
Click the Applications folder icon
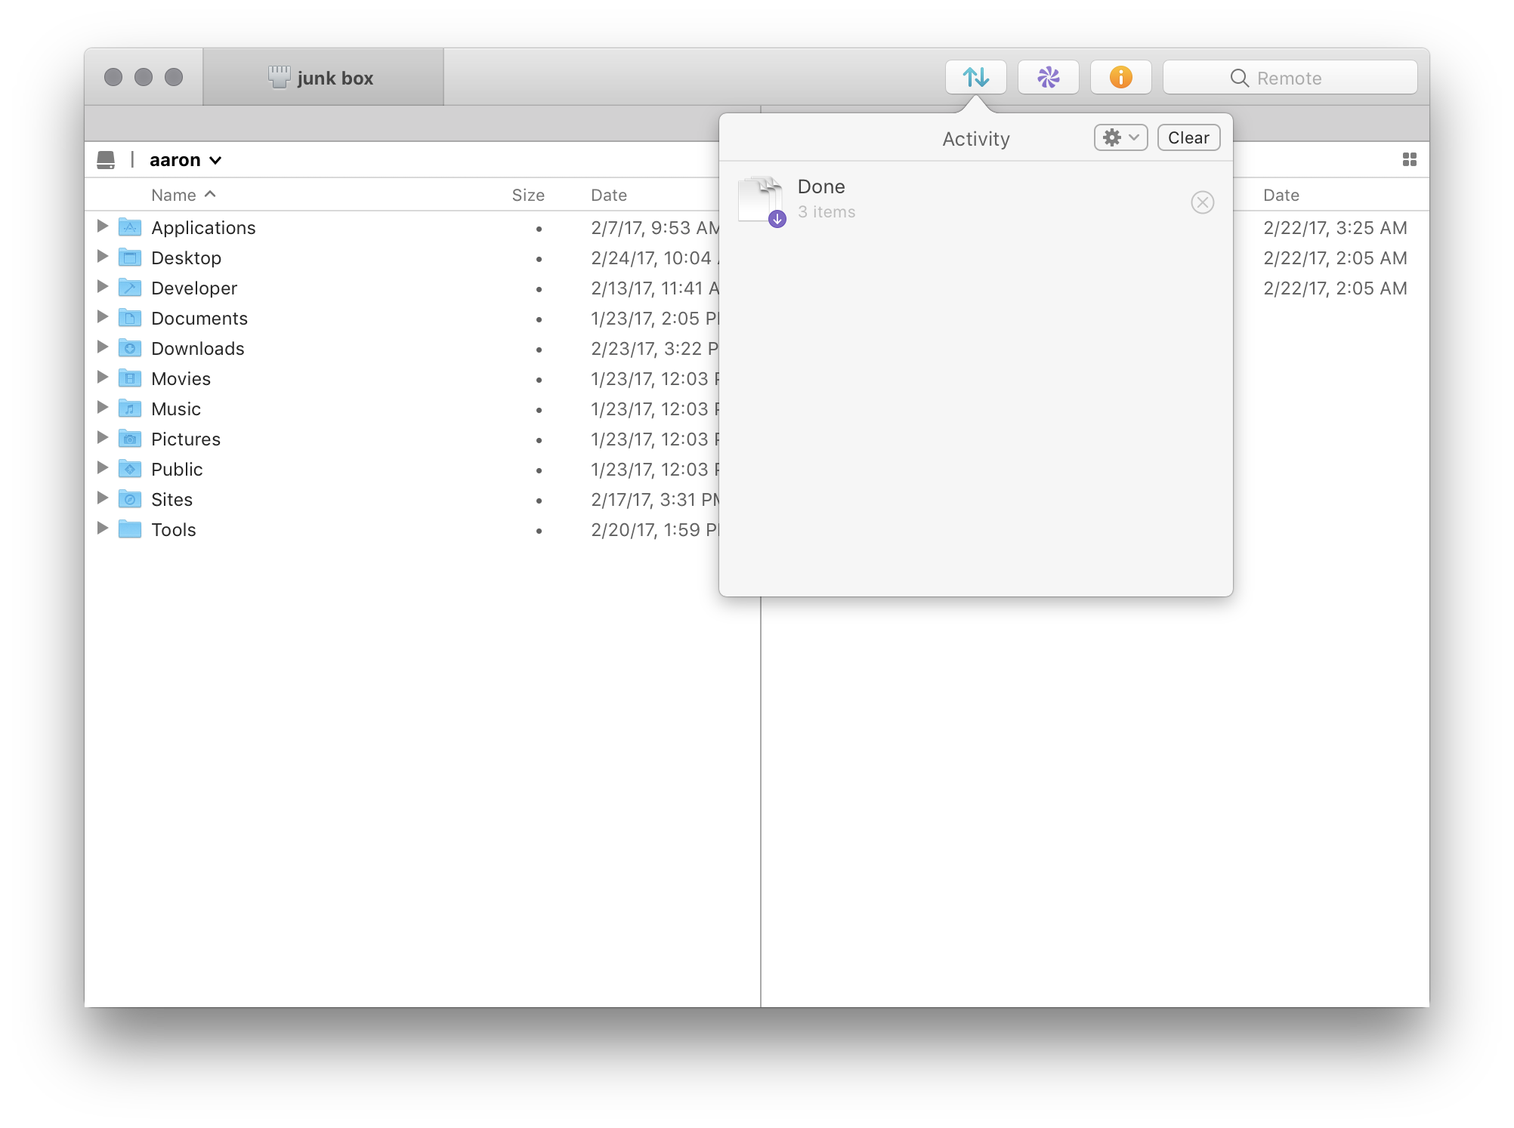(130, 227)
